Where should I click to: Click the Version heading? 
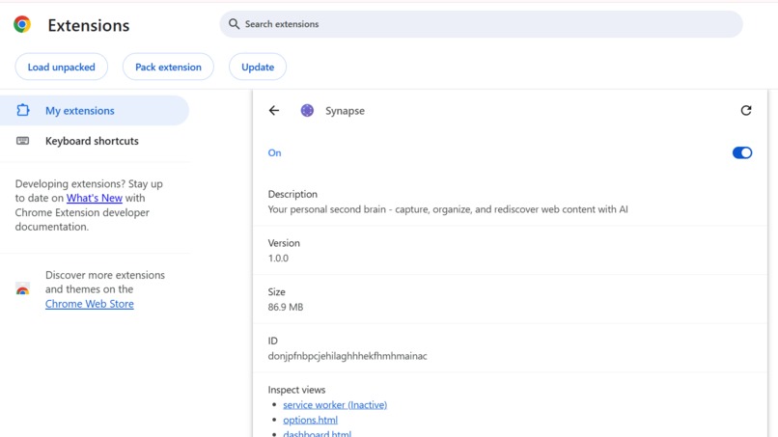click(x=284, y=243)
